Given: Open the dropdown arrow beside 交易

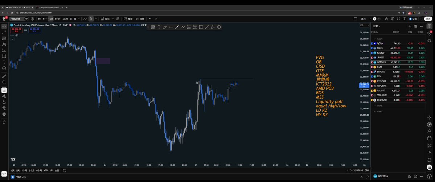Looking at the screenshot, I should [x=420, y=19].
